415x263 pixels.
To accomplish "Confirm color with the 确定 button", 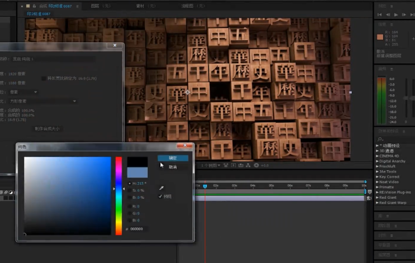I will click(x=173, y=159).
